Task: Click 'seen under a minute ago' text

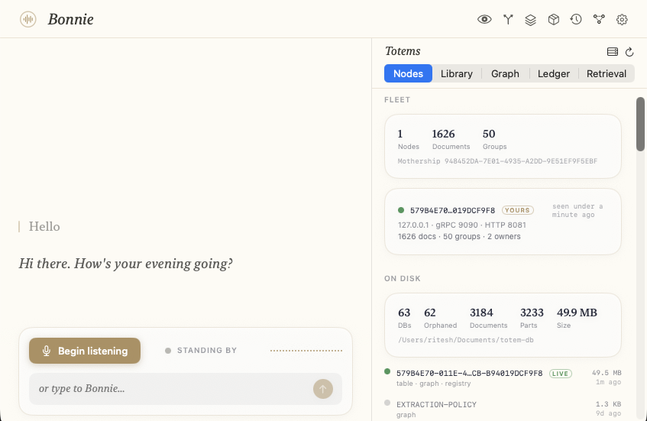Action: tap(577, 211)
